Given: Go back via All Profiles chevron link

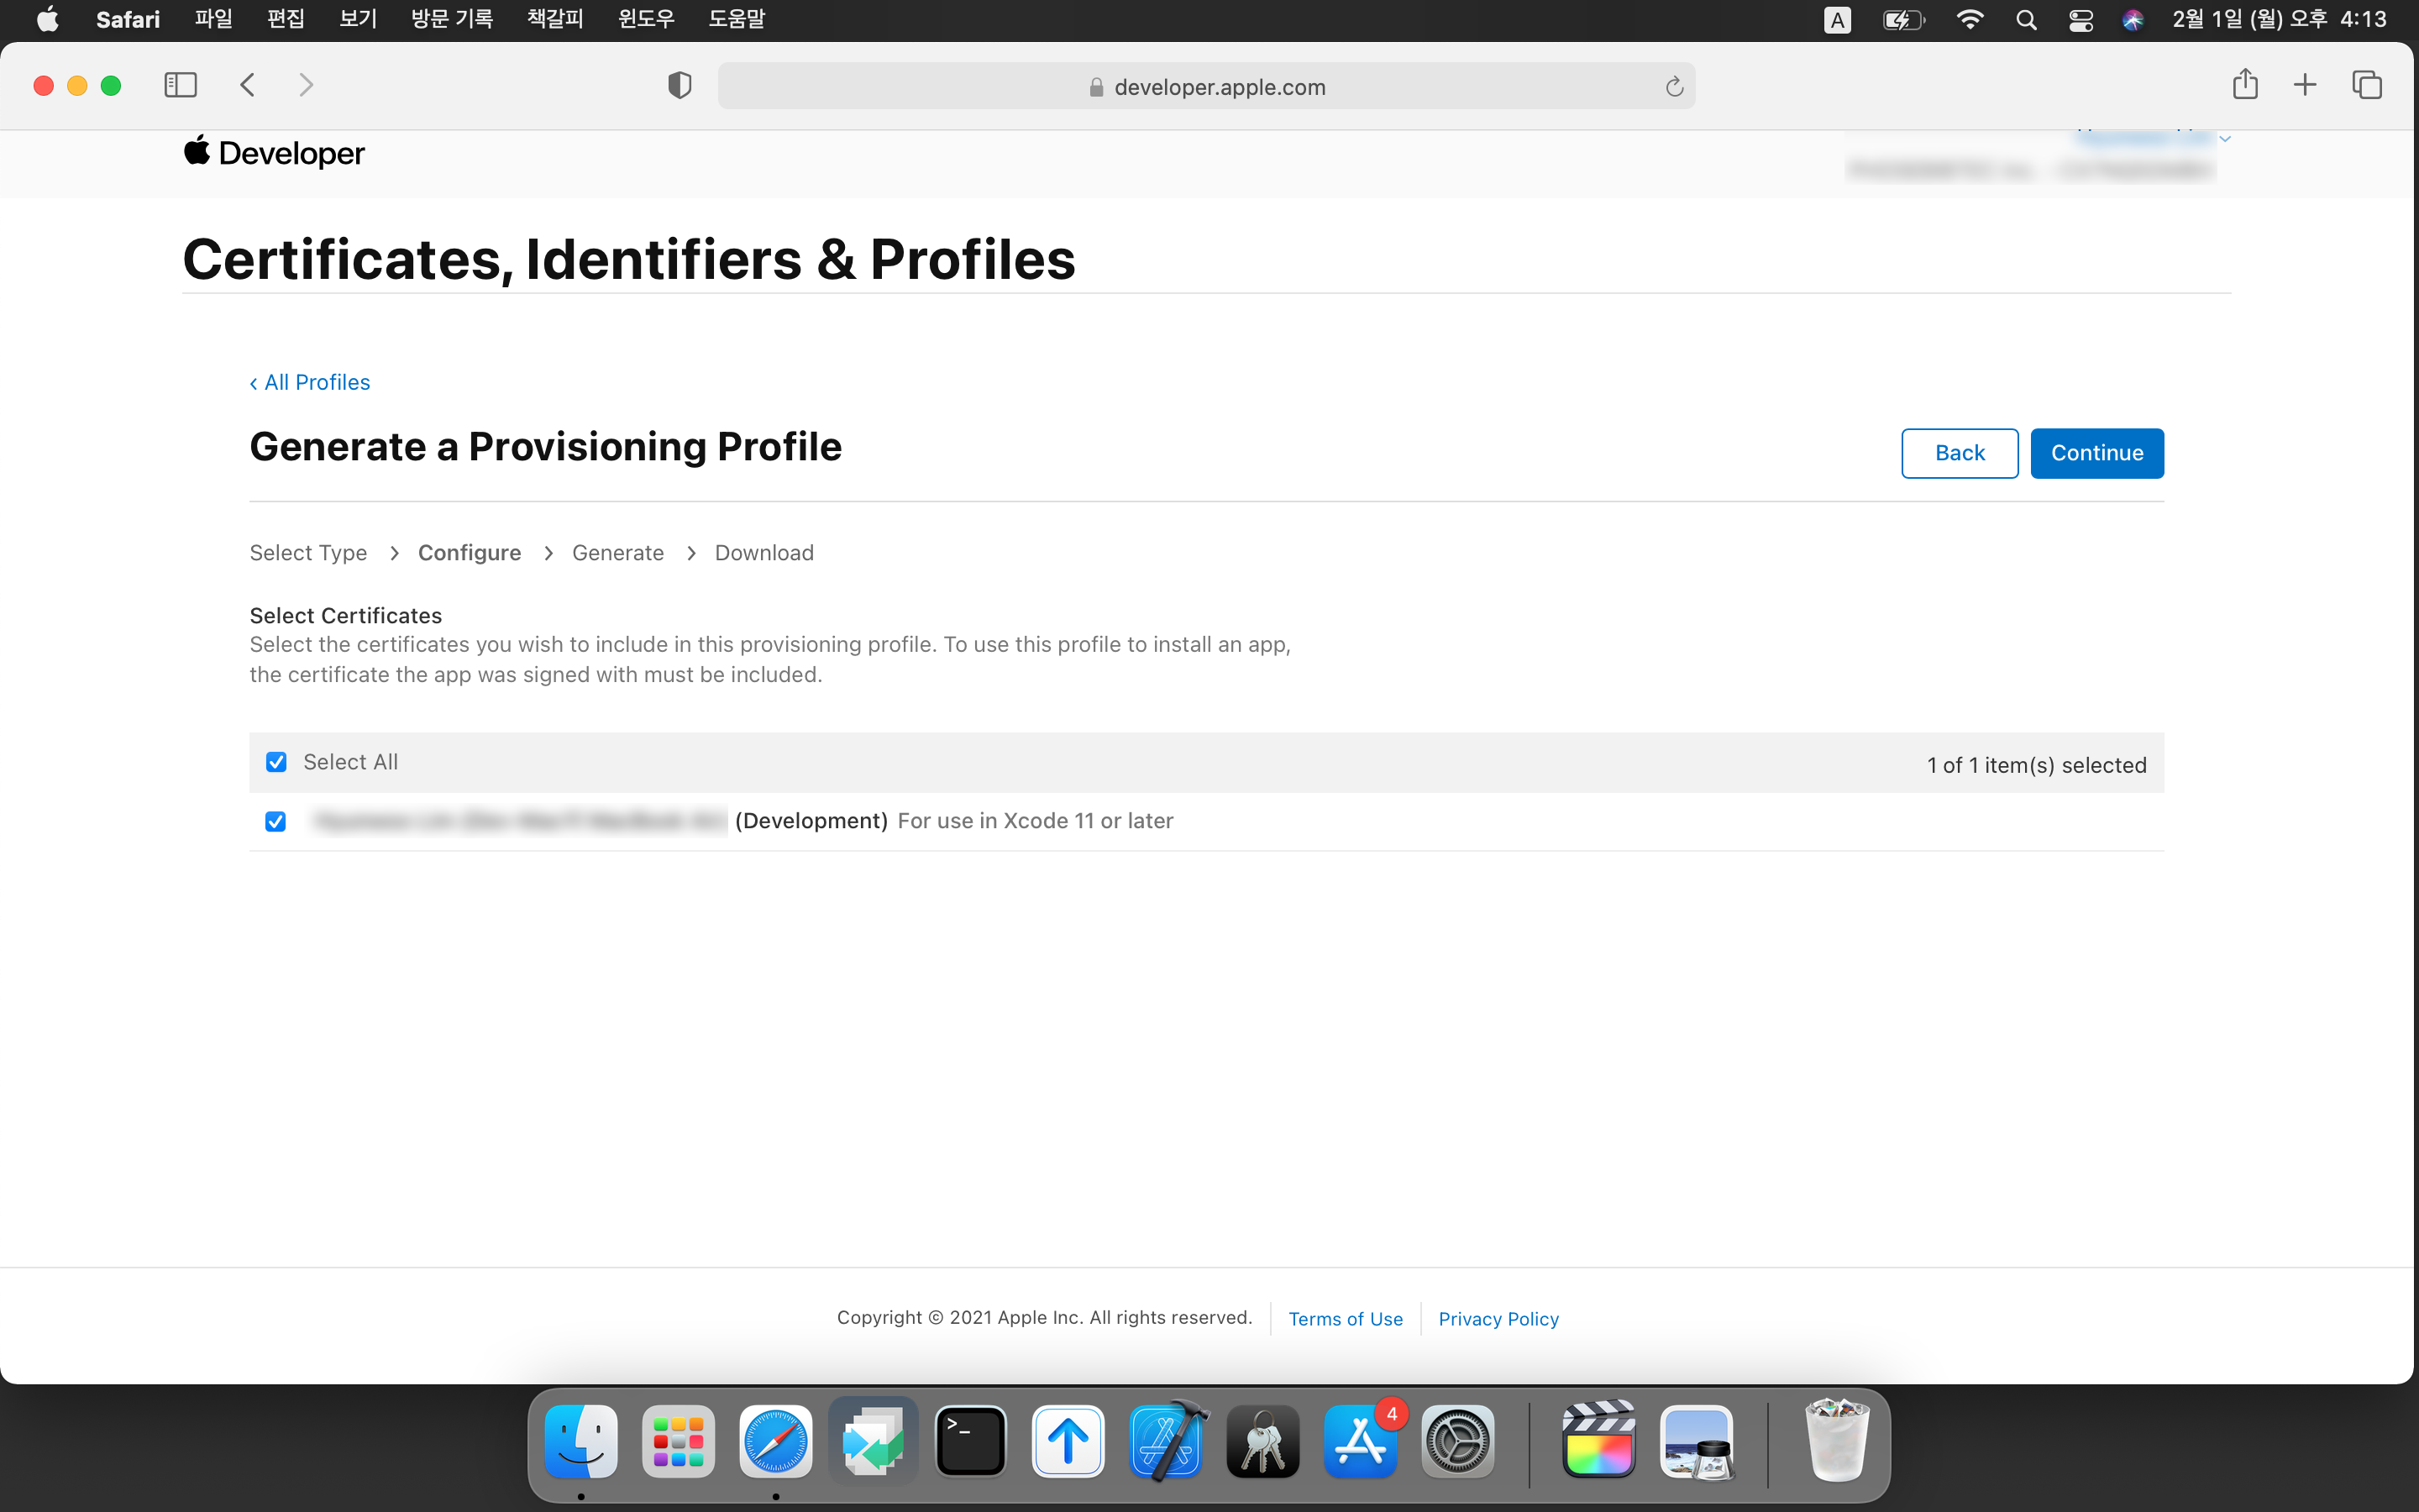Looking at the screenshot, I should point(310,382).
